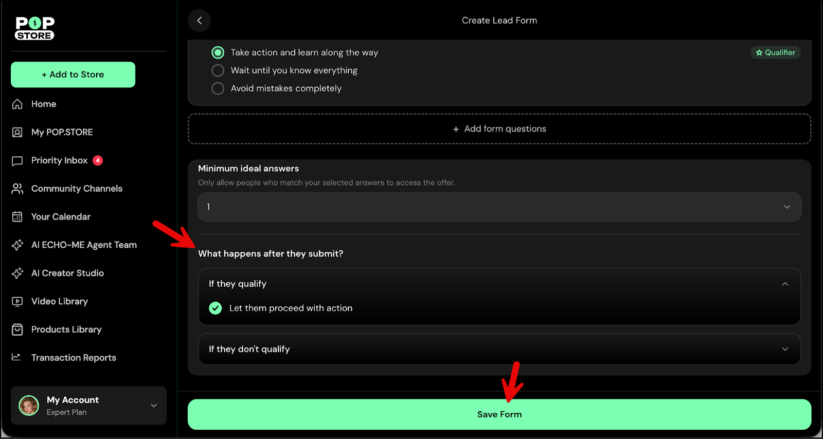Click the Community Channels people icon
The height and width of the screenshot is (439, 823).
pyautogui.click(x=17, y=189)
